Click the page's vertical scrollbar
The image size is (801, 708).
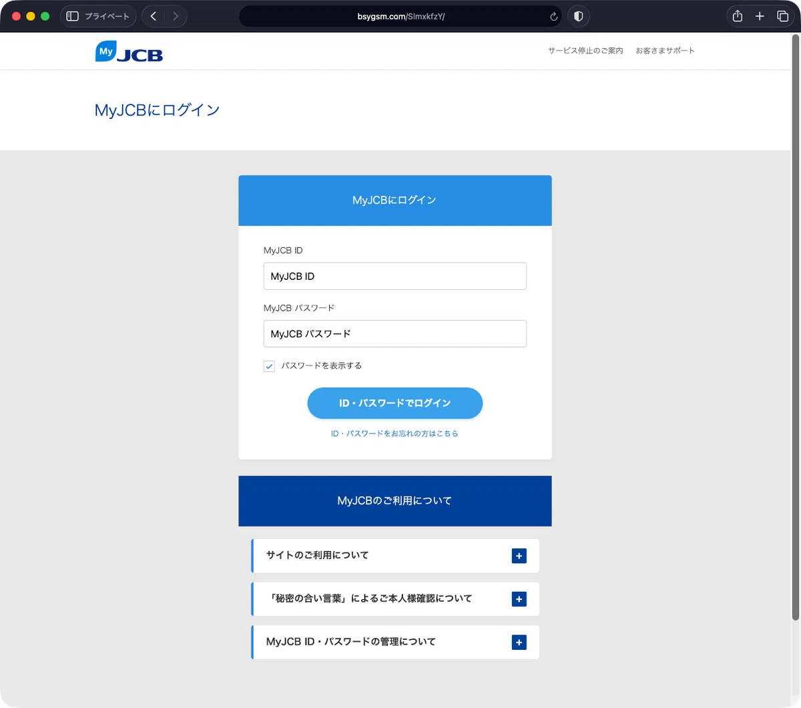point(795,327)
